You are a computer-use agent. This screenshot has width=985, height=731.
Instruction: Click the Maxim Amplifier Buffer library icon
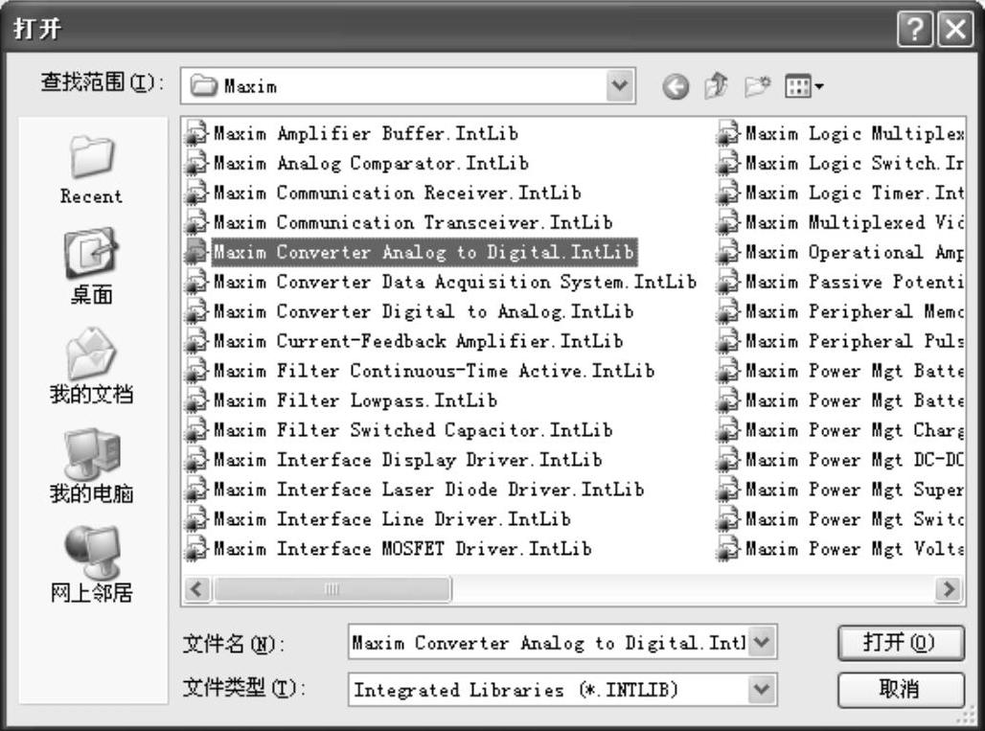point(196,133)
